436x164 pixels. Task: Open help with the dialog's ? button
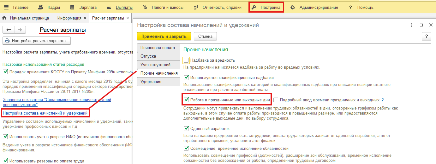(427, 37)
